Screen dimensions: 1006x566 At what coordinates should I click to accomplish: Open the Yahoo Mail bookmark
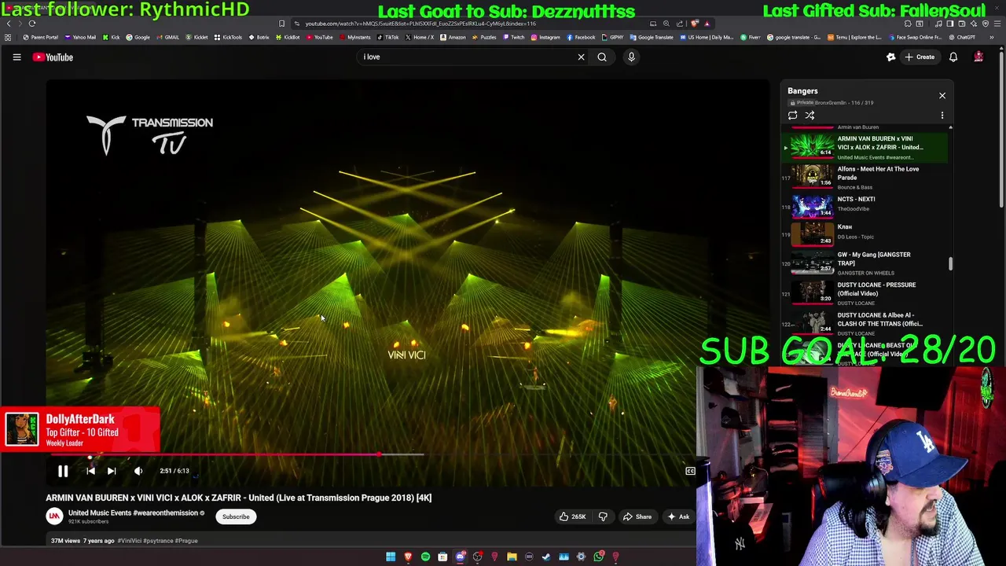(x=81, y=37)
